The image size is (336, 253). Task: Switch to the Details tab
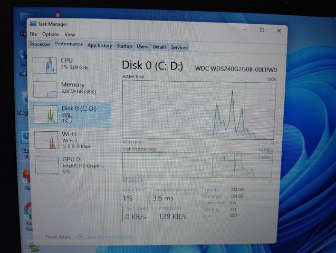point(159,47)
